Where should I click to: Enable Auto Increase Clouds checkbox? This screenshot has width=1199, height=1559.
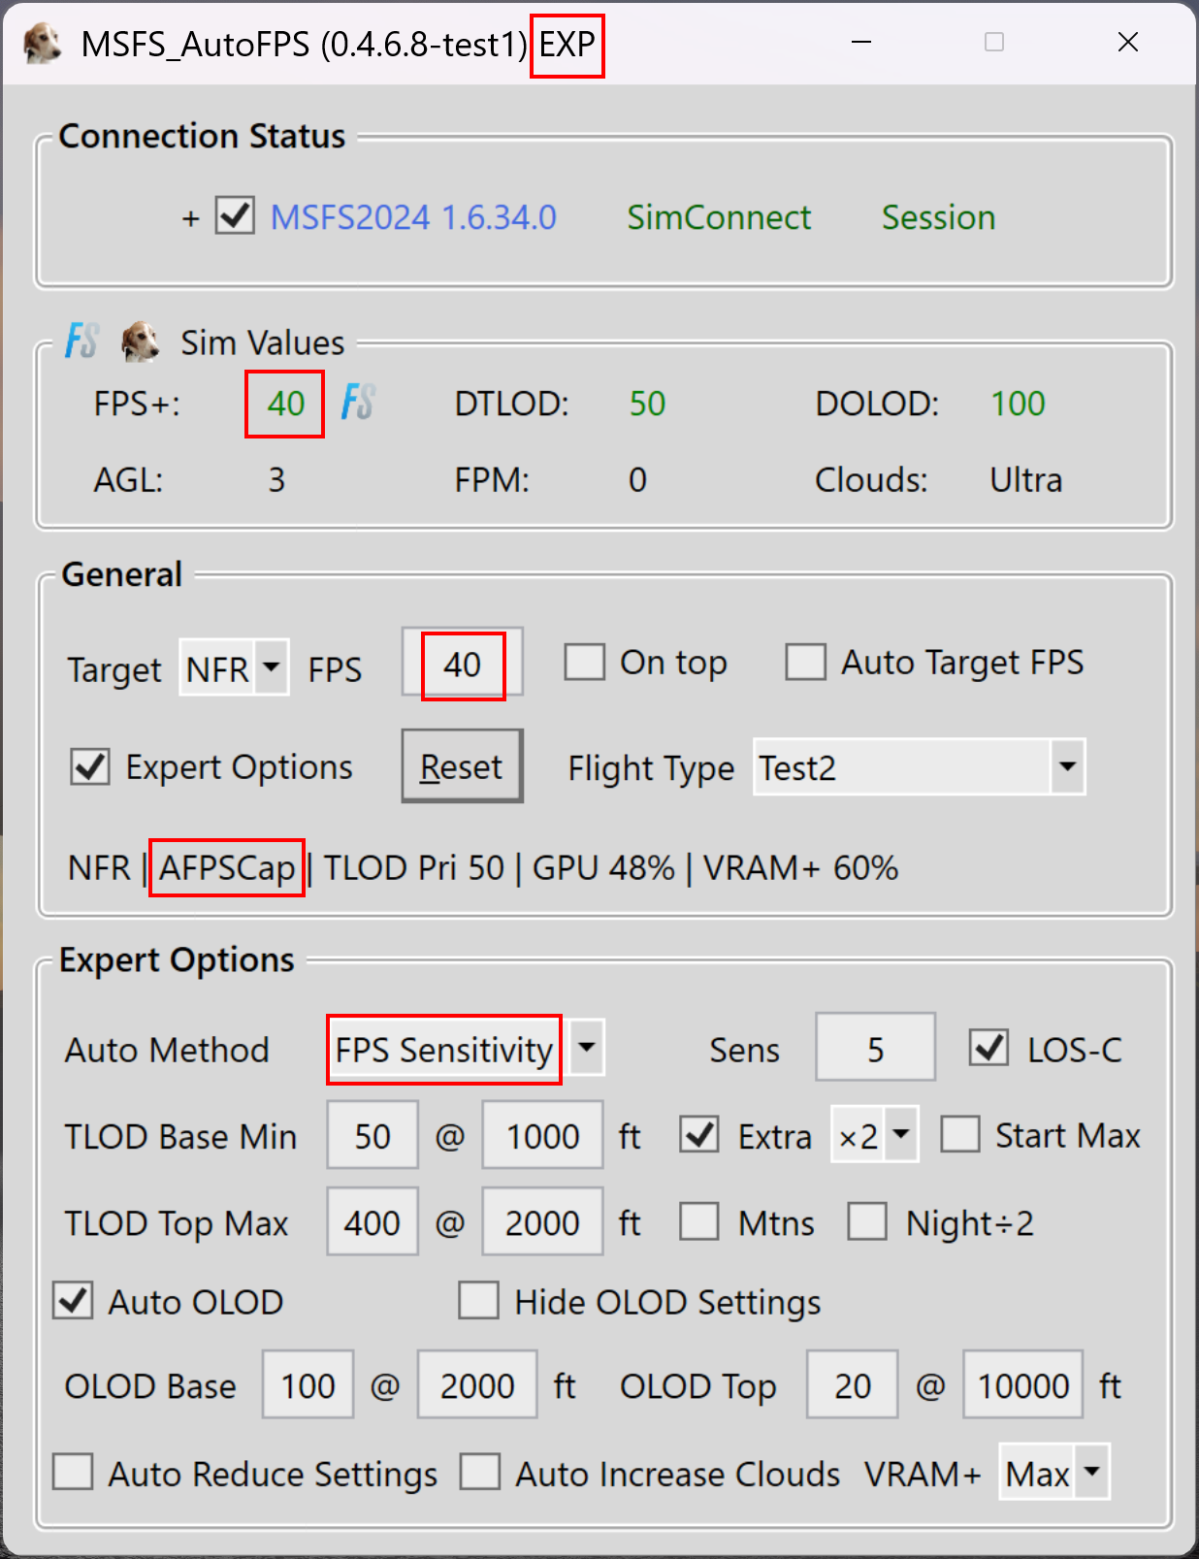pos(480,1472)
